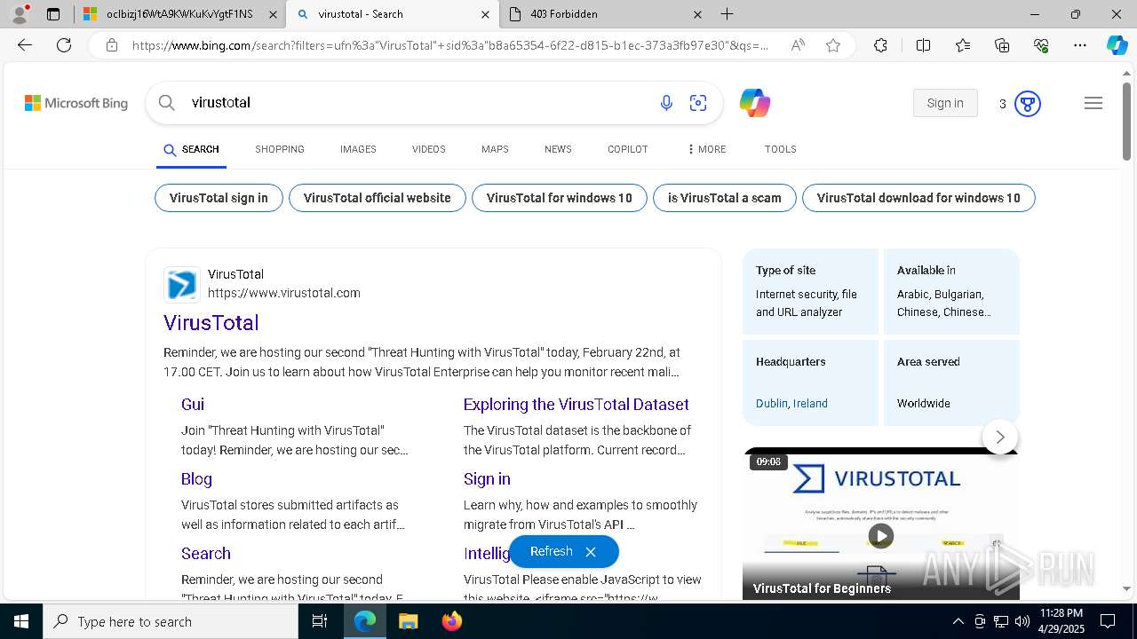This screenshot has width=1137, height=639.
Task: Open Edge Settings and more menu
Action: pos(1080,45)
